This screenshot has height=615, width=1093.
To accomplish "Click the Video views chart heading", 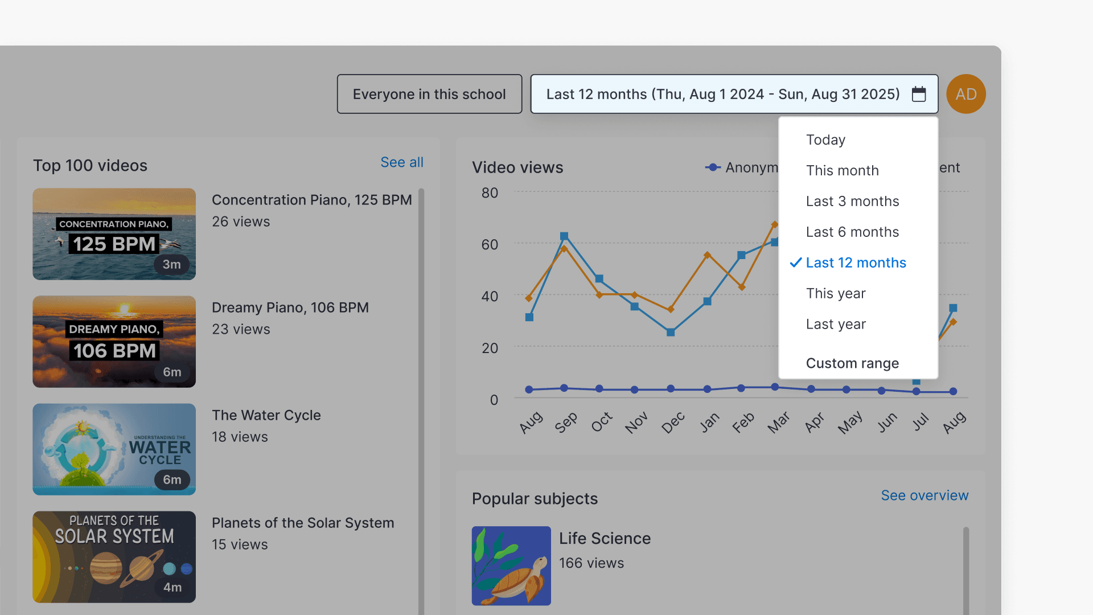I will click(517, 167).
